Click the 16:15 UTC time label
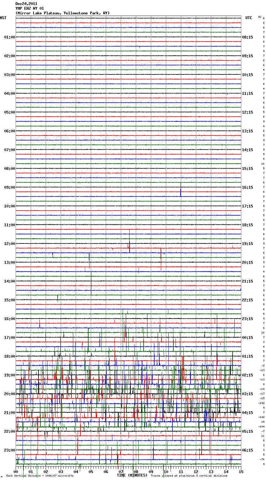The width and height of the screenshot is (266, 480). [x=248, y=187]
